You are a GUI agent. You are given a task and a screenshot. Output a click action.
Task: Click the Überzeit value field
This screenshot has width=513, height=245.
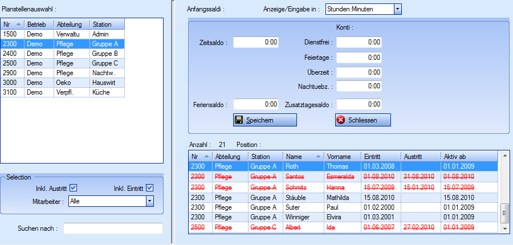click(x=359, y=72)
